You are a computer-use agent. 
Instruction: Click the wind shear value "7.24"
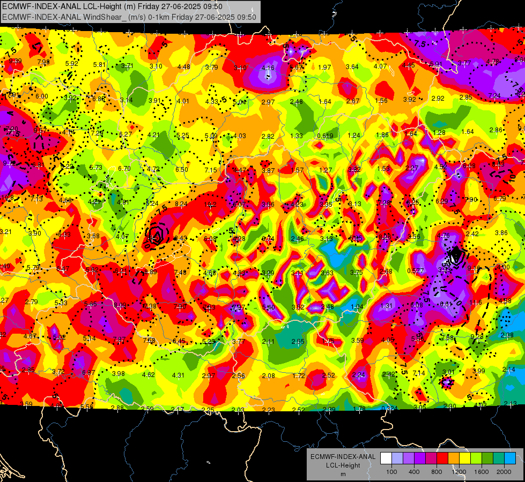coord(494,96)
